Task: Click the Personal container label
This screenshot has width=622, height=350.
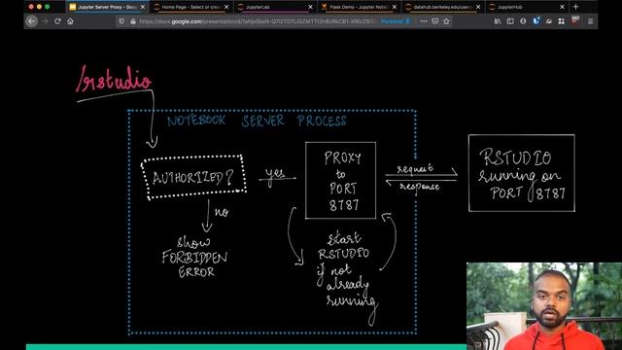Action: click(396, 21)
